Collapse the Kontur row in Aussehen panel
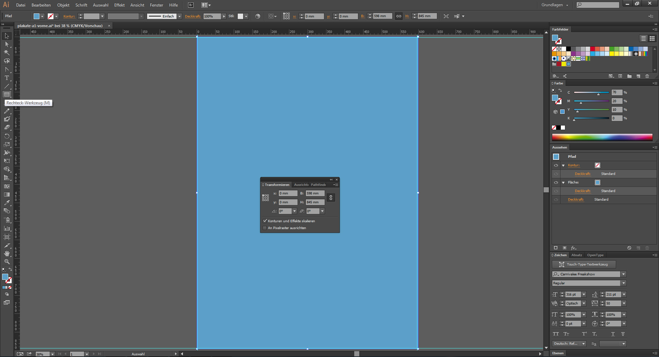Screen dimensions: 659x357 pyautogui.click(x=563, y=165)
